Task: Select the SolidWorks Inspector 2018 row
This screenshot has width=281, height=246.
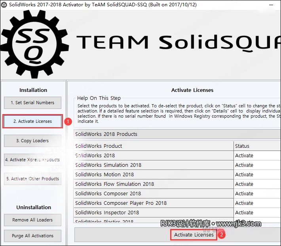Action: (154, 212)
